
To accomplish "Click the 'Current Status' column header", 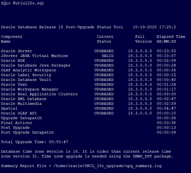I will 105,39.
